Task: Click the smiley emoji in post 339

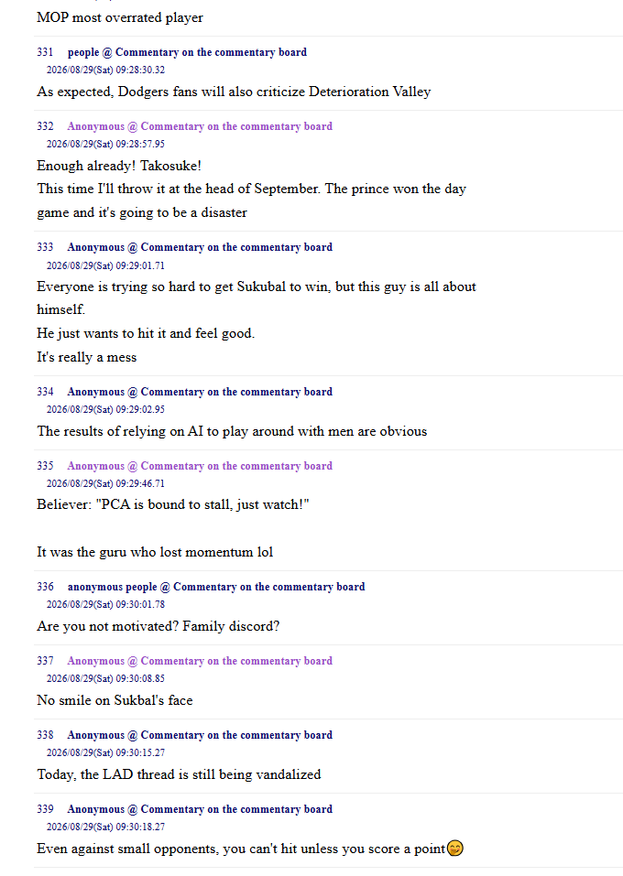Action: pos(455,848)
